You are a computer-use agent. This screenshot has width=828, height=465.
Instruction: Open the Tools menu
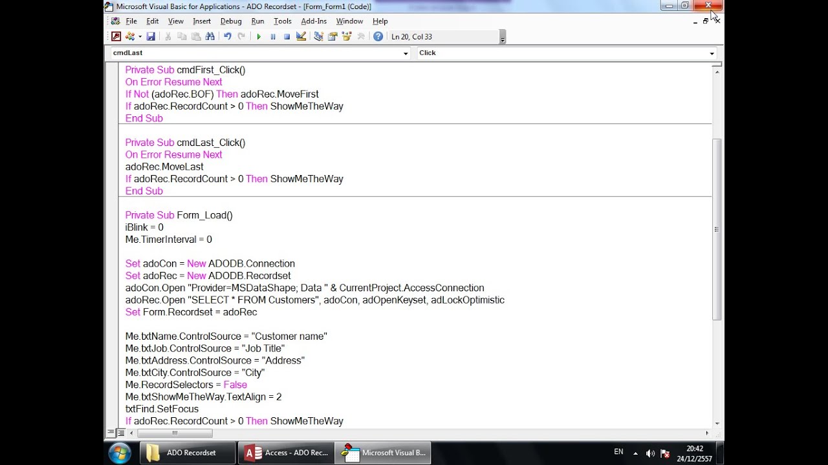click(283, 21)
